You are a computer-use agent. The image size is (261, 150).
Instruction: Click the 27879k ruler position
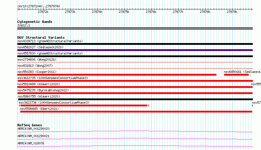click(x=232, y=12)
